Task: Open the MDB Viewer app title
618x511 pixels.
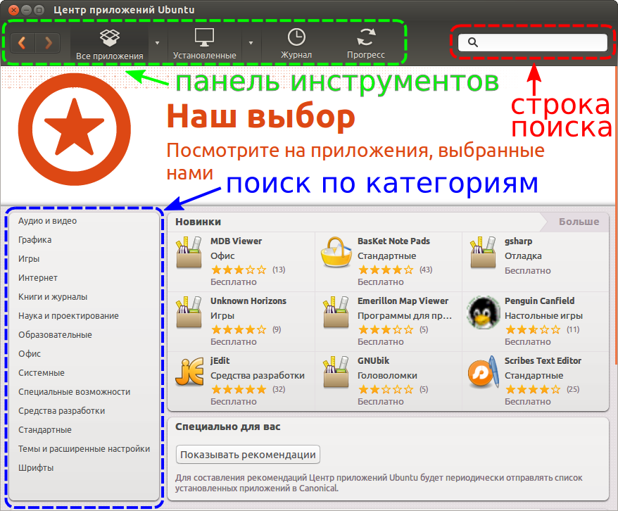Action: tap(236, 241)
